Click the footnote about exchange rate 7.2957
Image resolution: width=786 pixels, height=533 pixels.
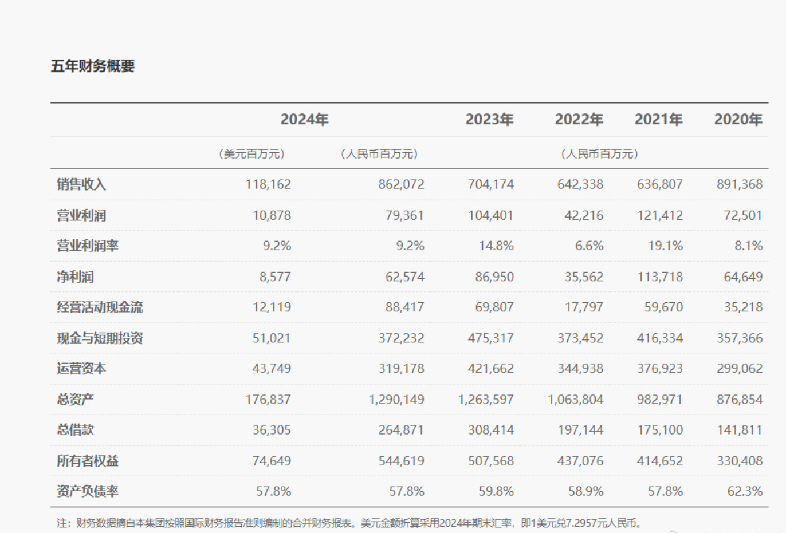351,523
